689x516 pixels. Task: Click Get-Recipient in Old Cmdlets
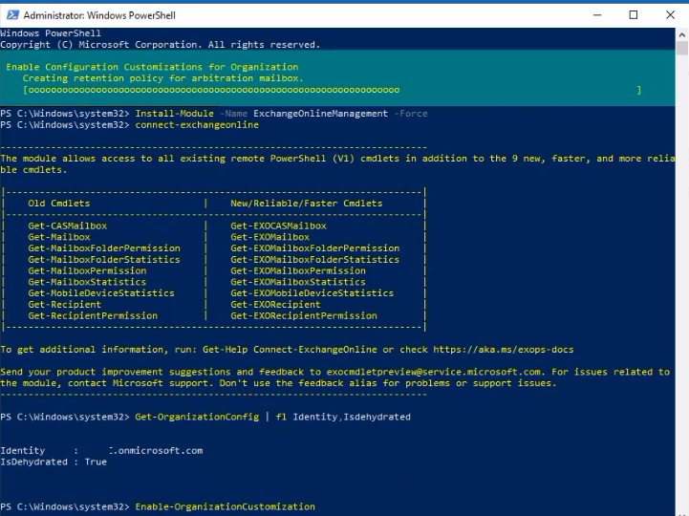65,305
